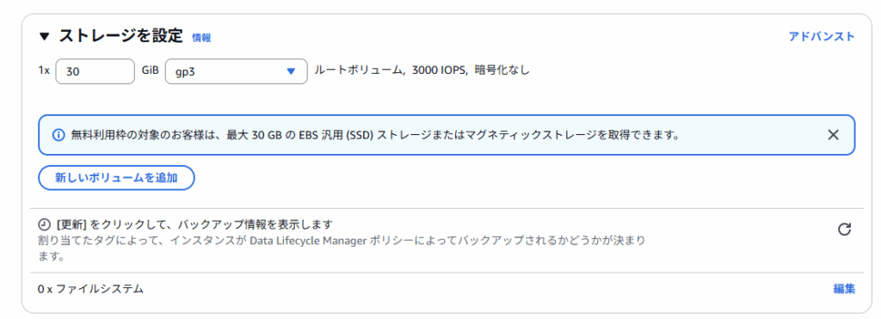Click the info icon in free tier banner
The height and width of the screenshot is (319, 881).
[x=59, y=135]
